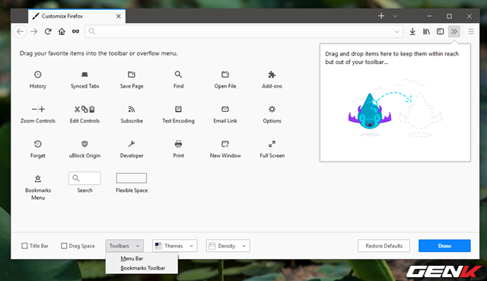This screenshot has height=281, width=487.
Task: Click the Restore Defaults button
Action: tap(384, 246)
